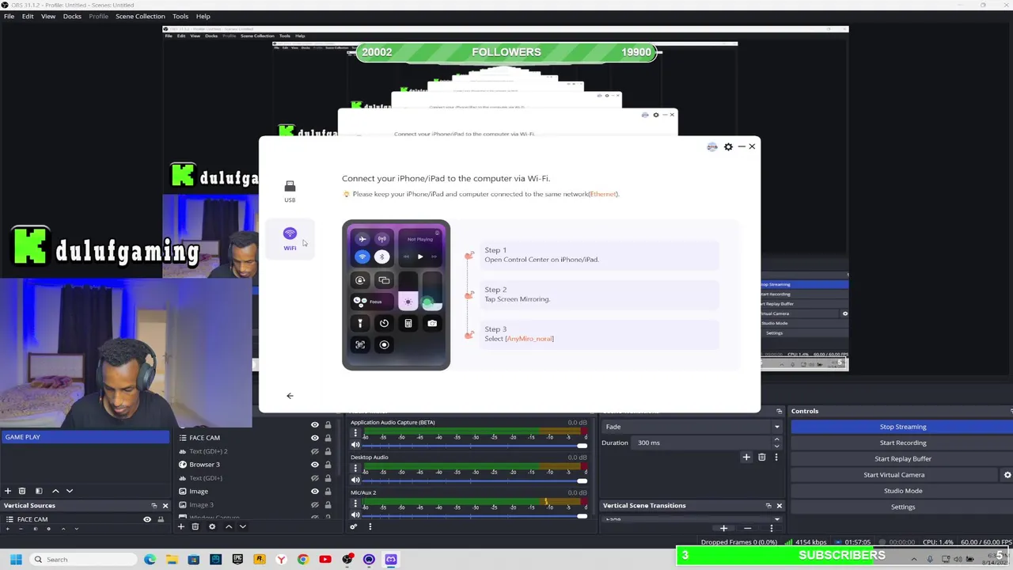The height and width of the screenshot is (570, 1013).
Task: Move the source down in Sources list
Action: tap(243, 526)
